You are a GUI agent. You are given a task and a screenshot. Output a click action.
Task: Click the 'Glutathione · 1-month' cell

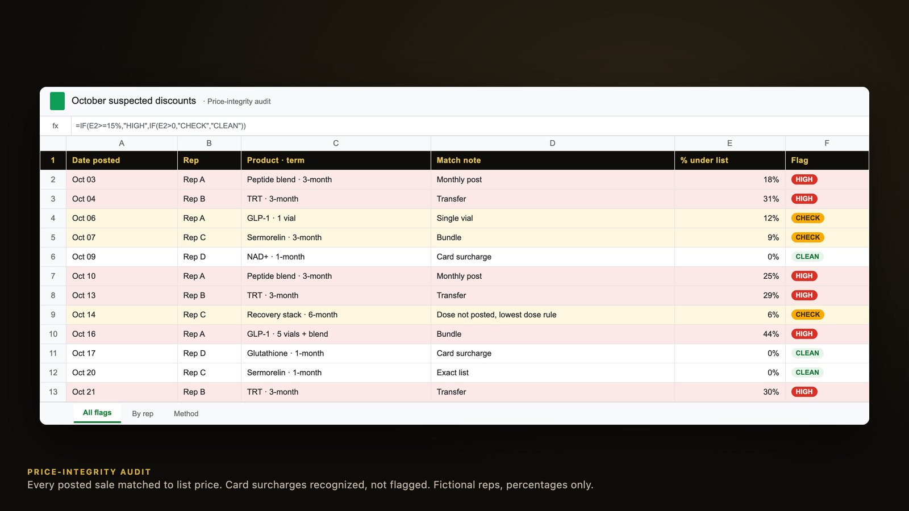click(x=336, y=353)
